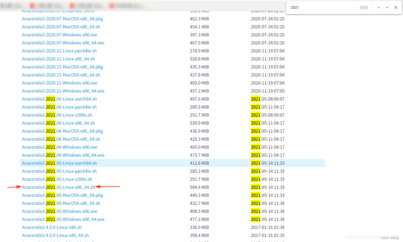This screenshot has width=403, height=242.
Task: Click the 2020-11-19 07:05 date
Action: click(268, 91)
